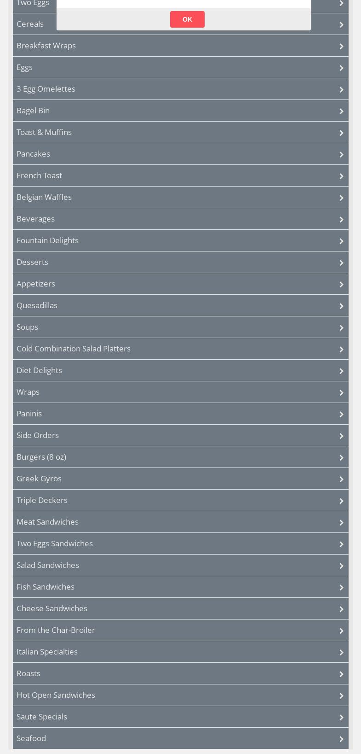Expand the Cereals category chevron
Screen dimensions: 361x754
click(x=341, y=24)
